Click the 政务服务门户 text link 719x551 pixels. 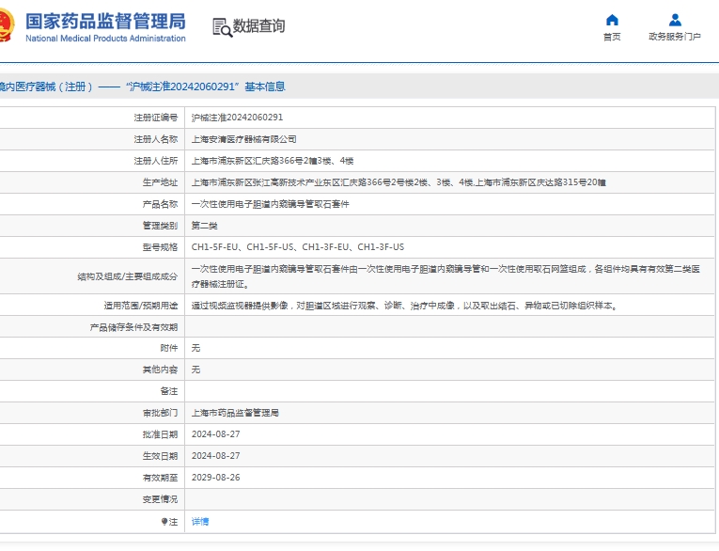pos(675,37)
